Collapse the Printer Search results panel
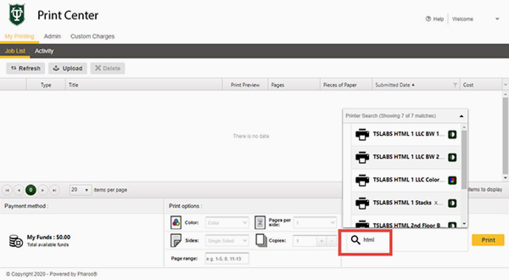This screenshot has width=509, height=280. 461,116
